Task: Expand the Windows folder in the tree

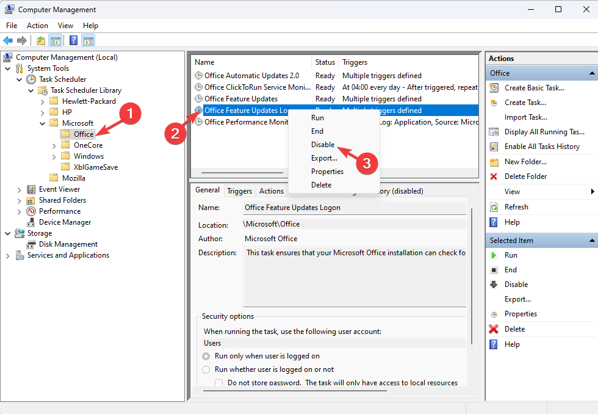Action: tap(54, 156)
